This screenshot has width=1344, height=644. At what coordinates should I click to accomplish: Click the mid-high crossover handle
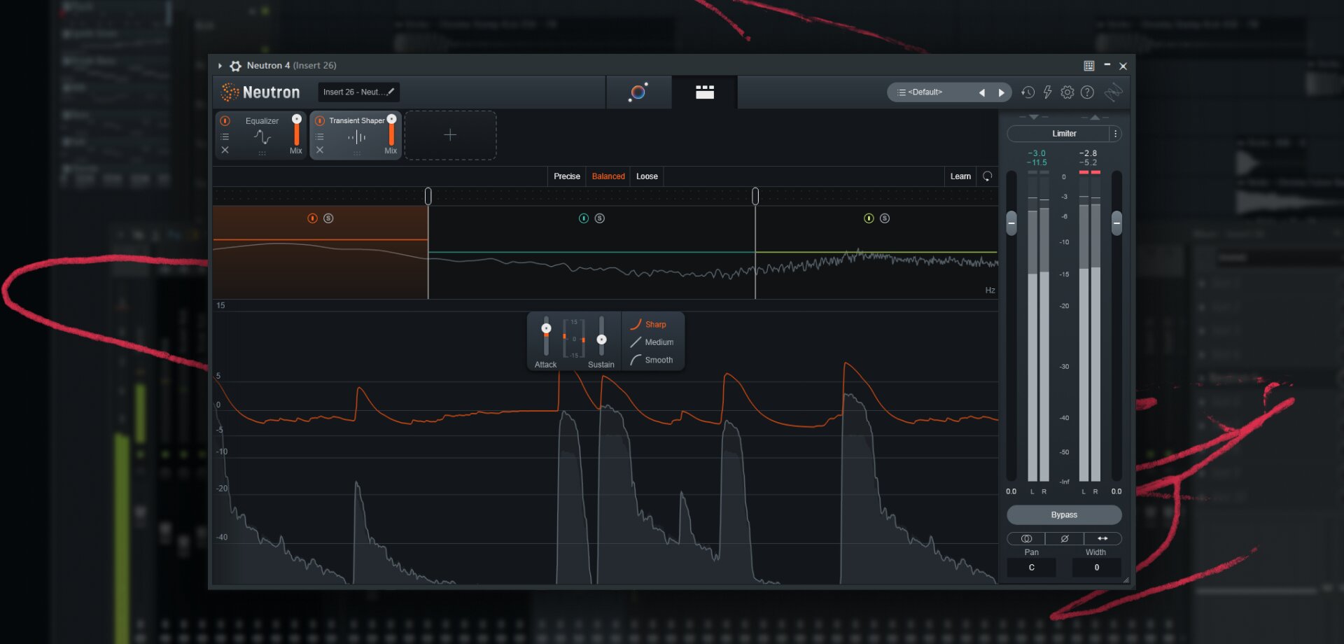[755, 196]
